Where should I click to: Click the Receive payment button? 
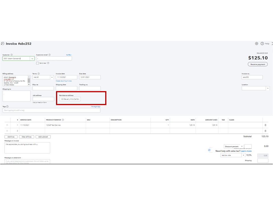pos(258,64)
